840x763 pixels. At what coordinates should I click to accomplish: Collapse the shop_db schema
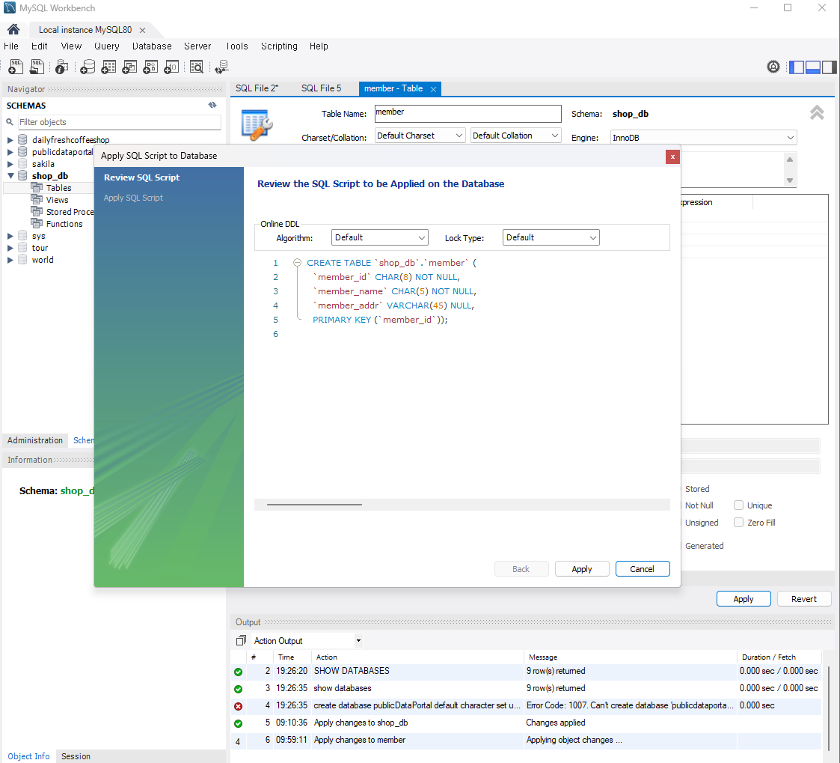point(10,176)
